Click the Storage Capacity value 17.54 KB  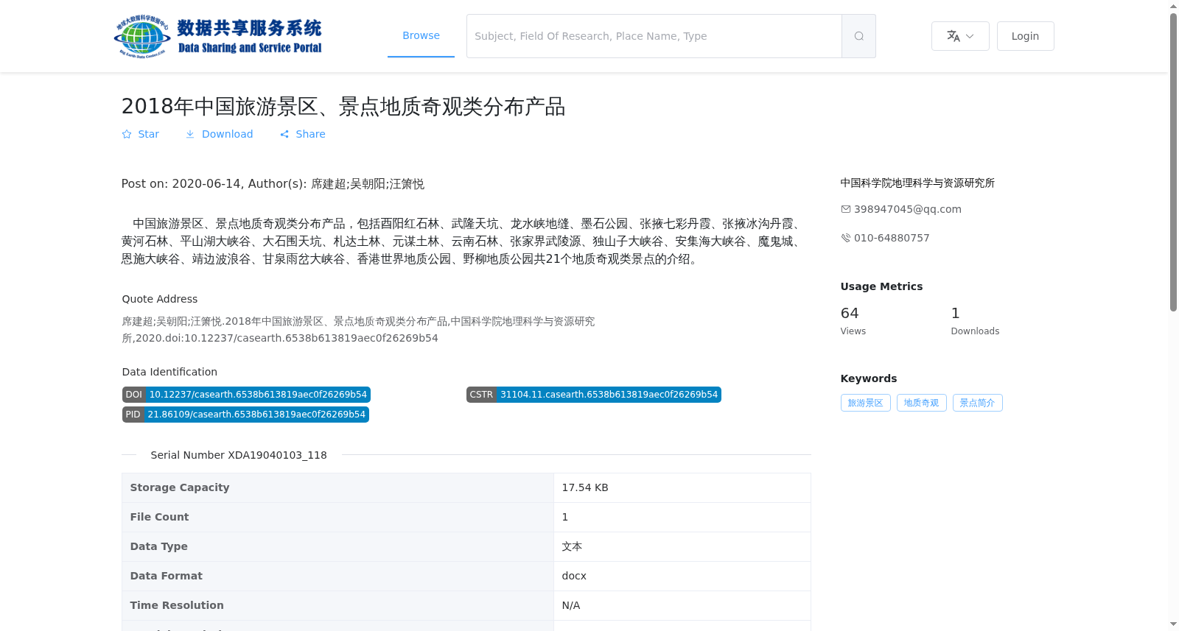click(585, 487)
